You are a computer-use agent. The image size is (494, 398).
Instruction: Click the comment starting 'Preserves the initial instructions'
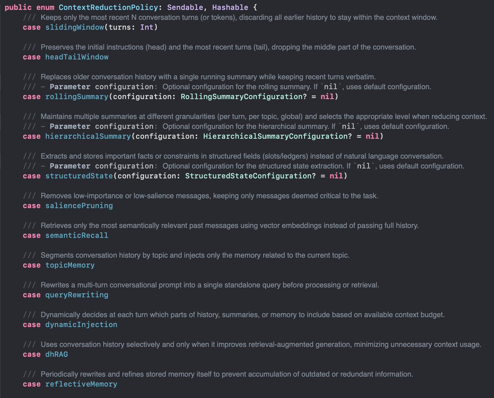click(219, 47)
